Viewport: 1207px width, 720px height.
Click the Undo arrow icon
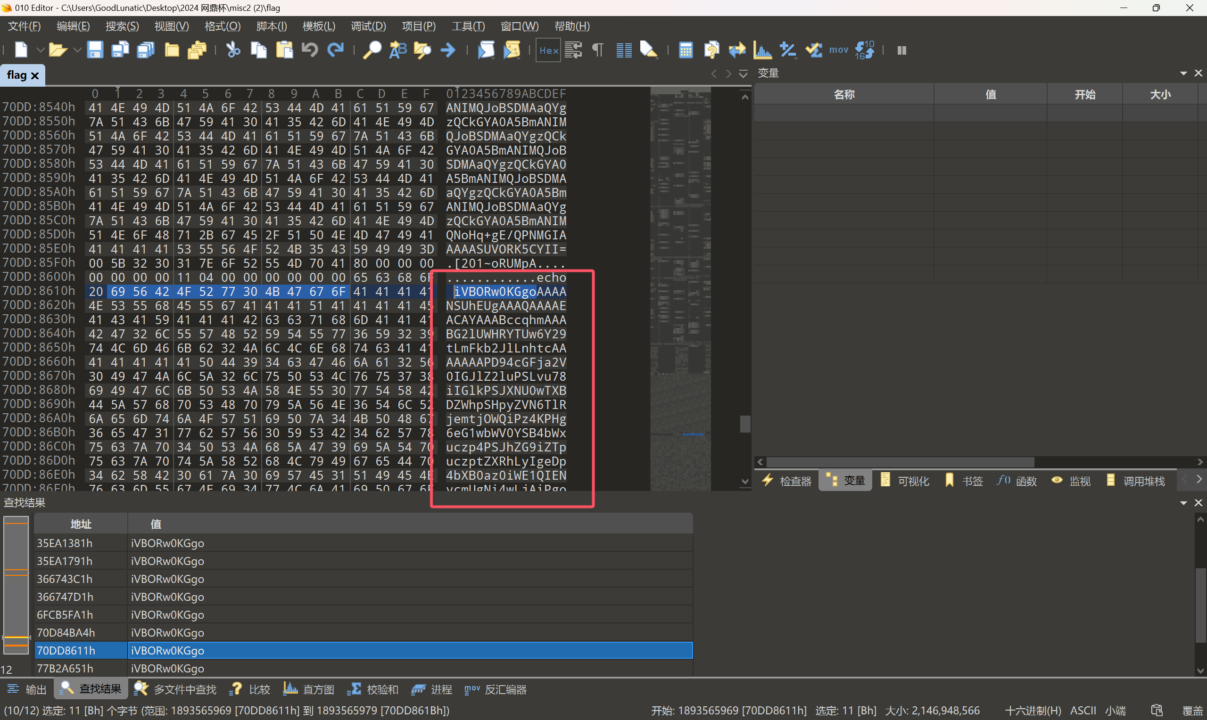pyautogui.click(x=310, y=50)
